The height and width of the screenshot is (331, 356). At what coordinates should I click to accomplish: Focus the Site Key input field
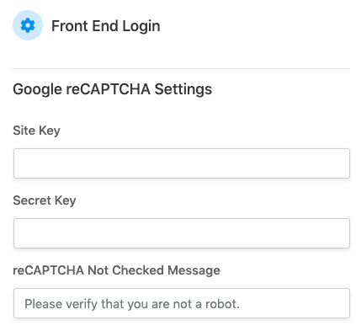182,163
